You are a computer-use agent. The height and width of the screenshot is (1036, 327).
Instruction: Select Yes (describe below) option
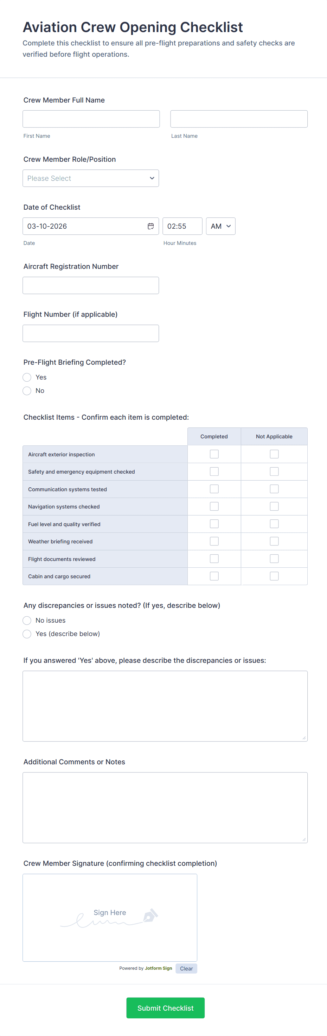pos(27,634)
